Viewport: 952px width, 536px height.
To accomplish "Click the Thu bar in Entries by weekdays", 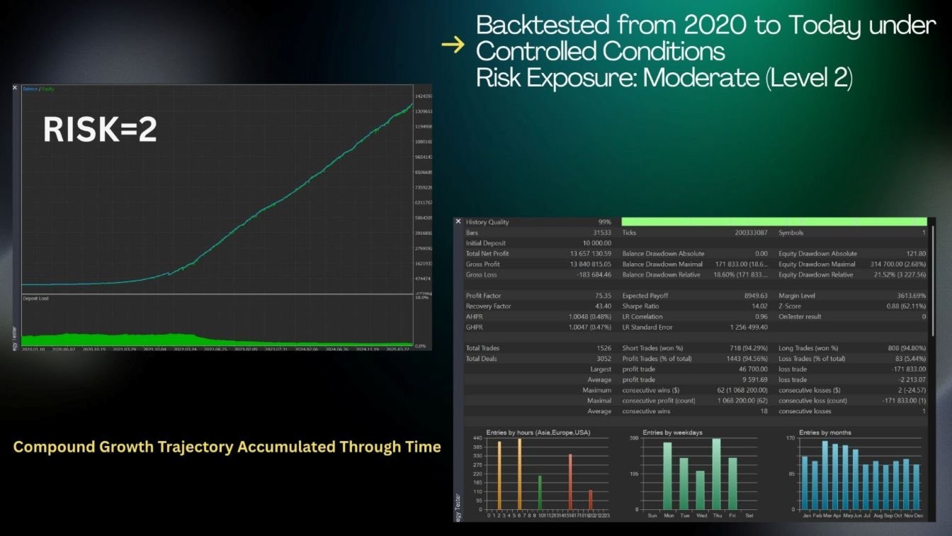I will coord(716,474).
